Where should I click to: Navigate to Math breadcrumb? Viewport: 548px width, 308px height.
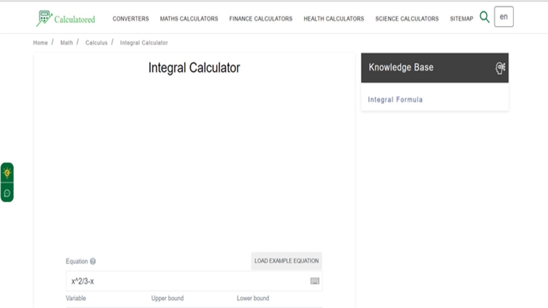coord(66,43)
